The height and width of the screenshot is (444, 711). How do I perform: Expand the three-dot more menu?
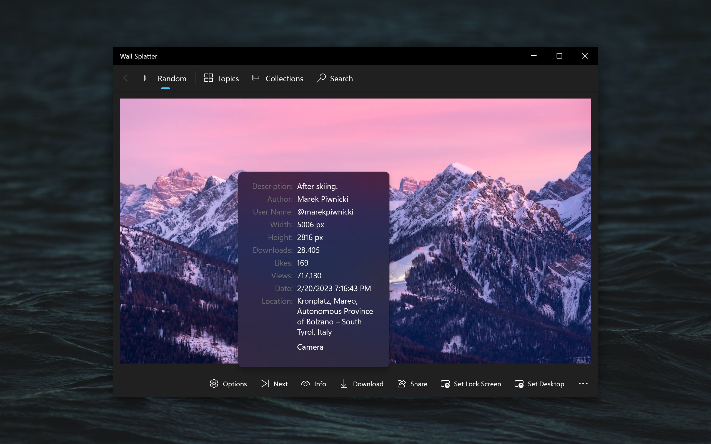pyautogui.click(x=583, y=384)
